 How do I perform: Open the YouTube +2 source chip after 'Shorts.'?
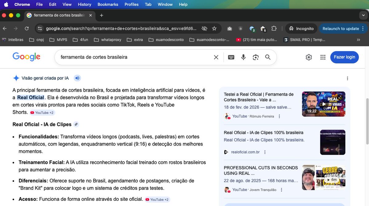pyautogui.click(x=42, y=113)
